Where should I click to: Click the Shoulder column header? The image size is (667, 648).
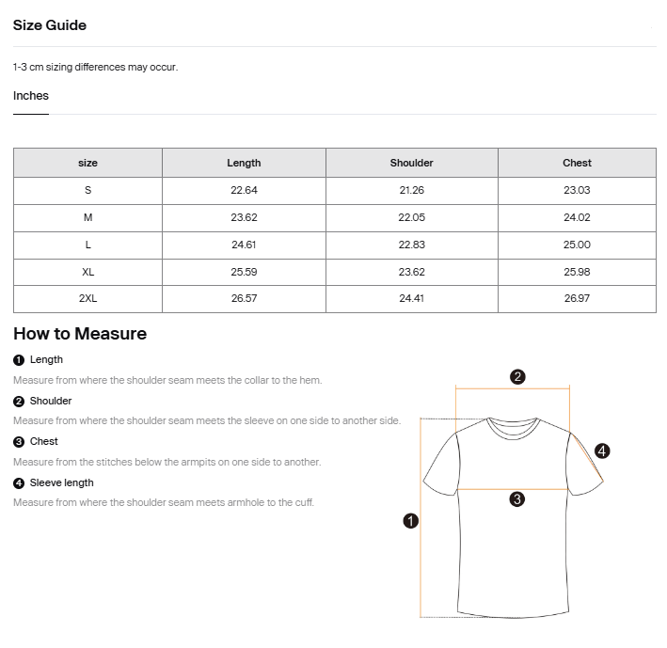[x=411, y=163]
